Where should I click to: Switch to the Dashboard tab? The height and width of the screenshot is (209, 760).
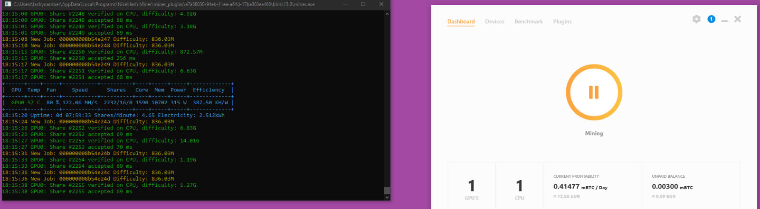coord(461,22)
